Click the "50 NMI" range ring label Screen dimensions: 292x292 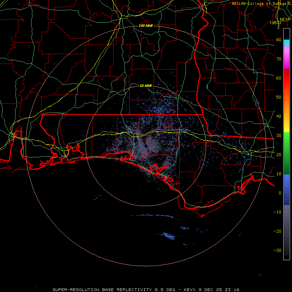[146, 86]
